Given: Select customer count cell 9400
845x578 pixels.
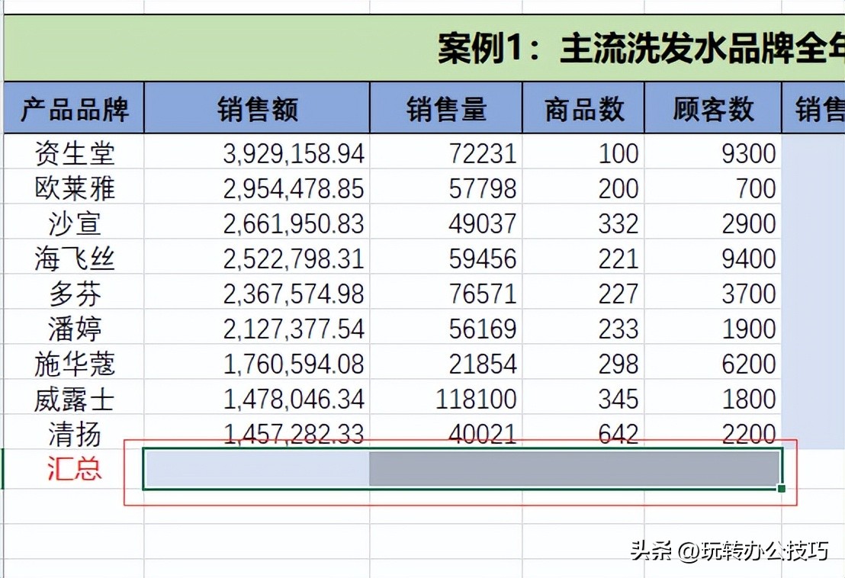Looking at the screenshot, I should click(713, 257).
